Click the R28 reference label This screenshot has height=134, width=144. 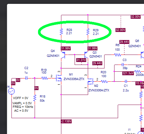point(69,30)
